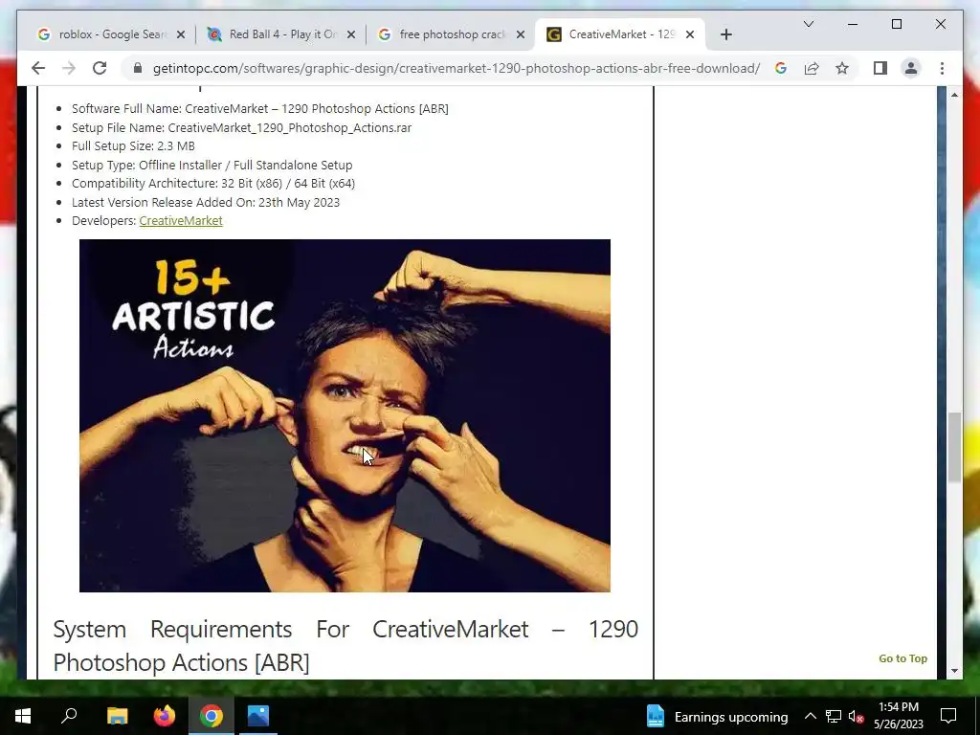Bookmark this page with the star icon
The width and height of the screenshot is (980, 735).
click(842, 68)
